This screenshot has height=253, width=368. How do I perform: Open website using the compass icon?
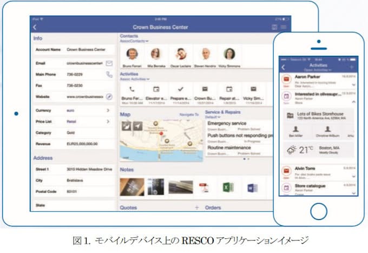click(109, 96)
